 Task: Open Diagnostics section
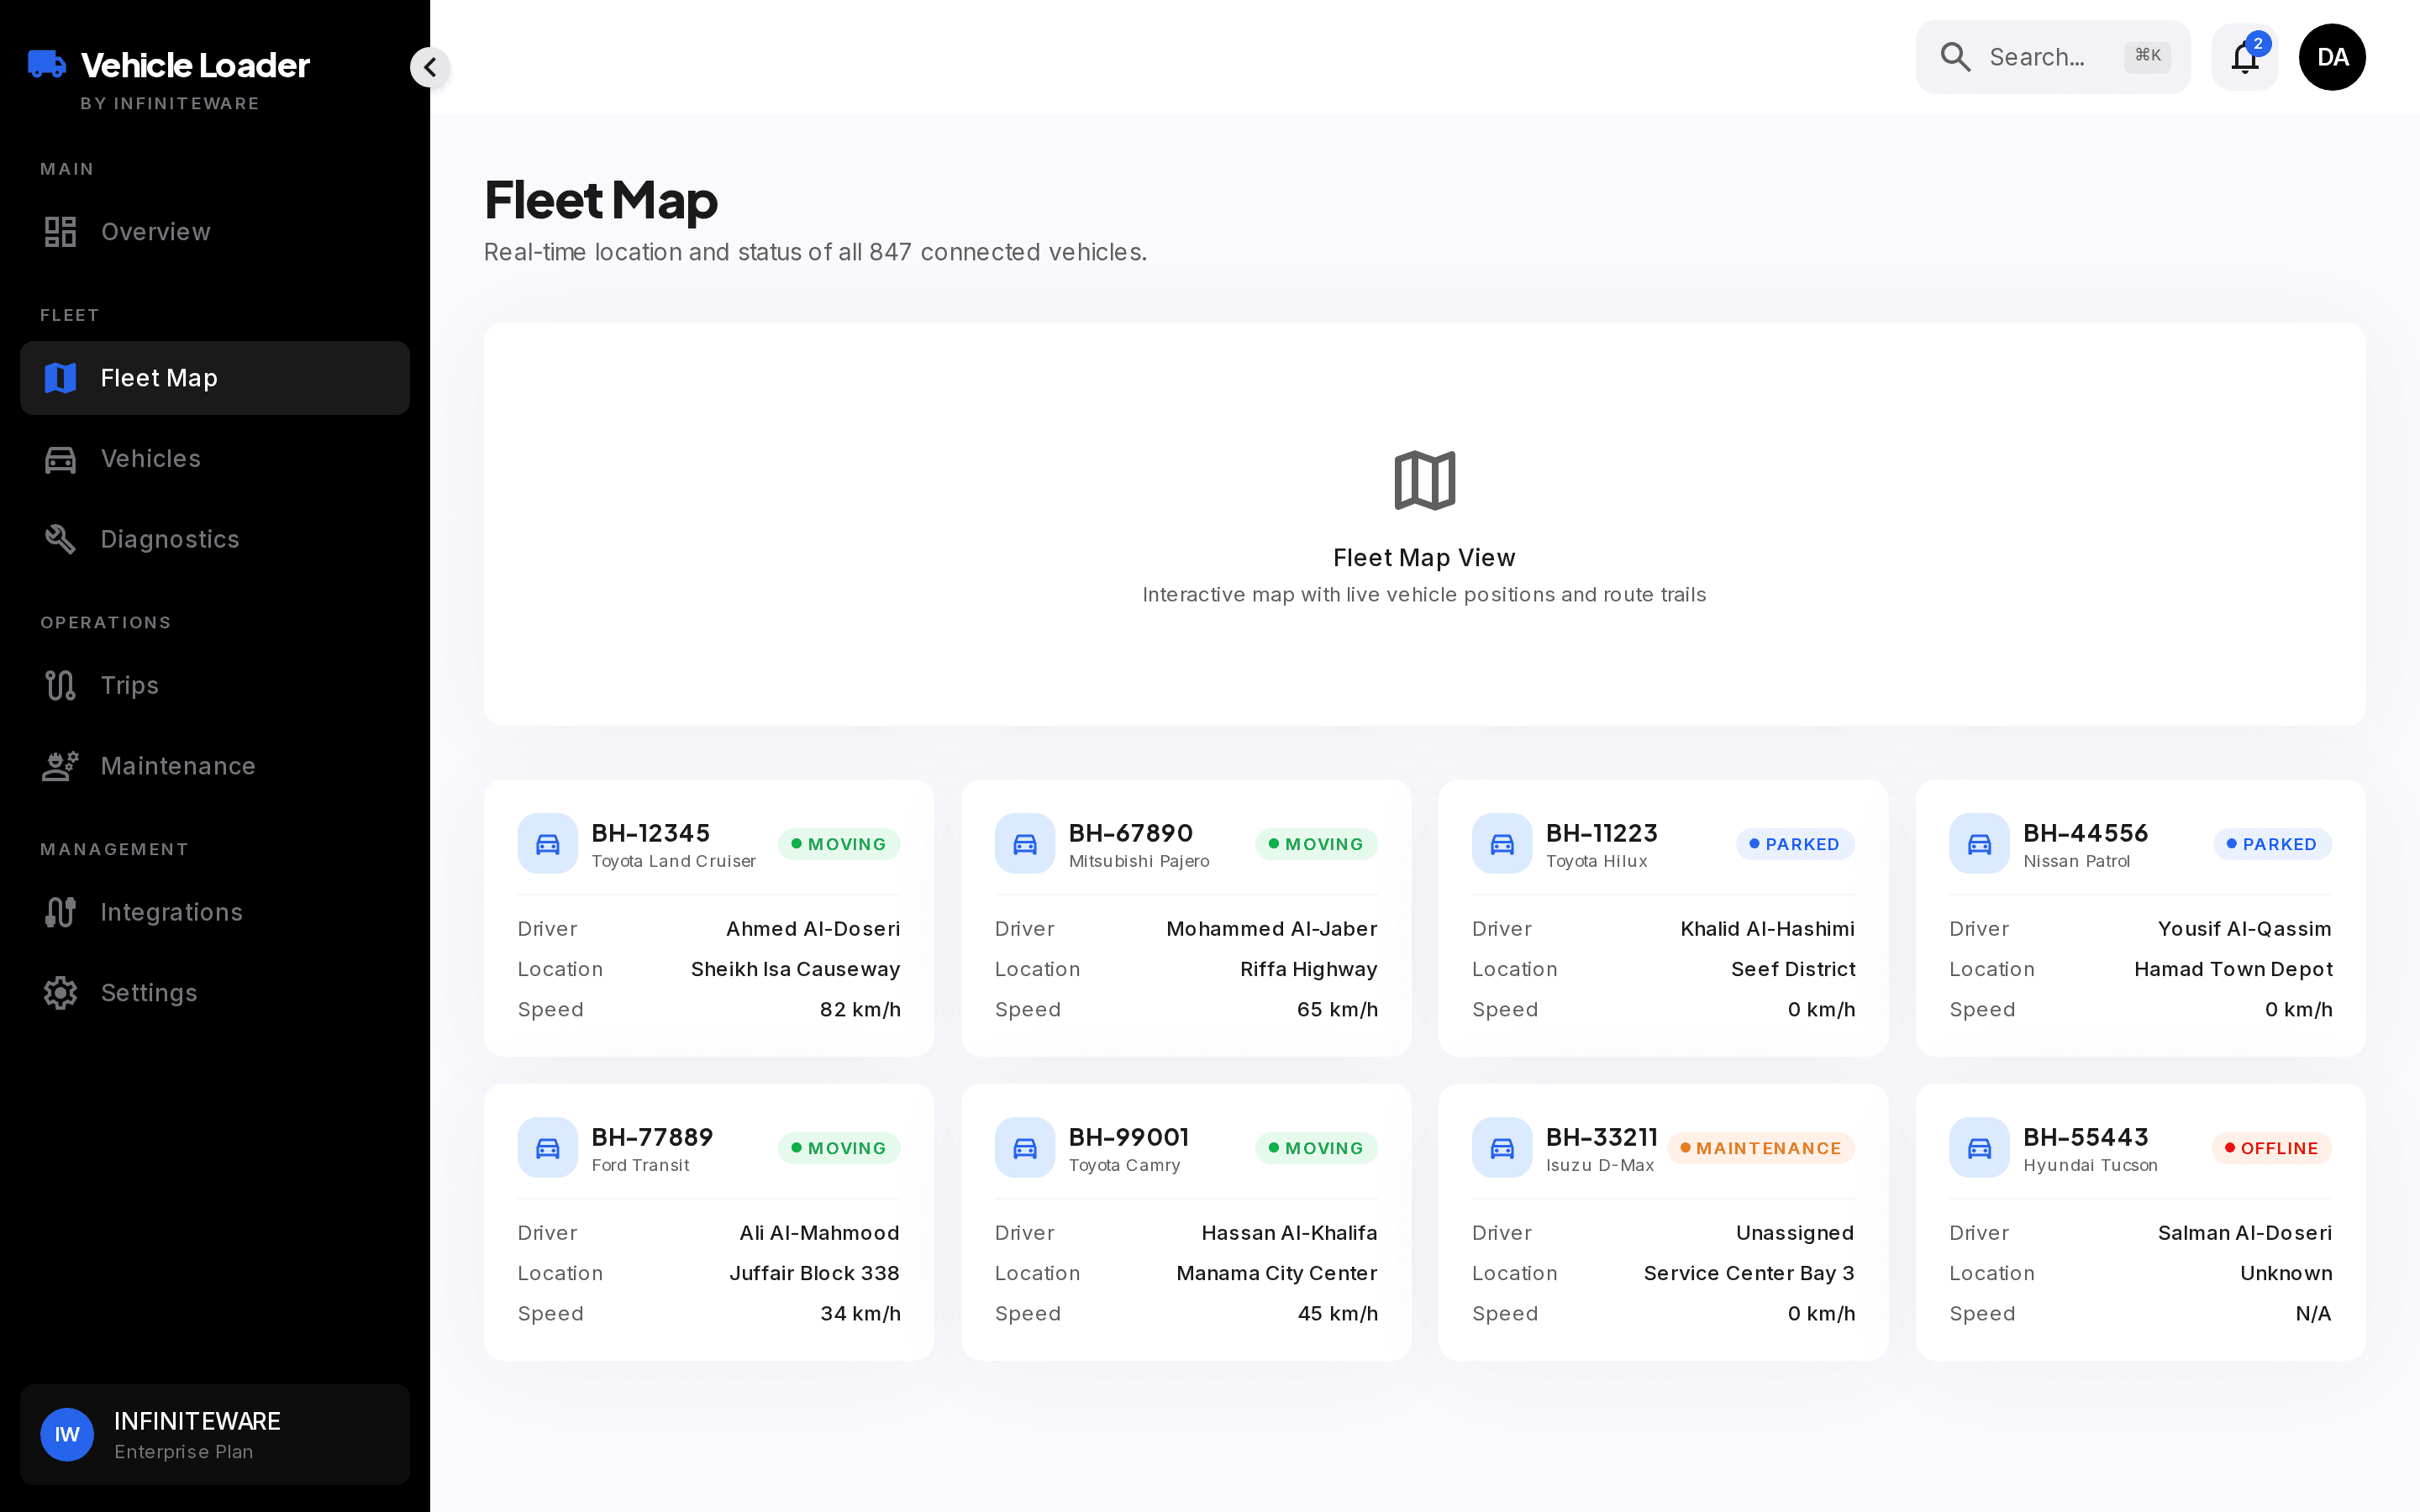point(215,540)
